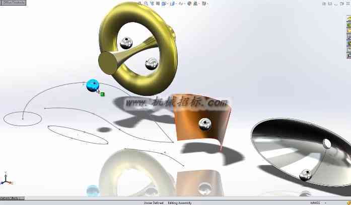
Task: Click the Display Style icon
Action: [x=172, y=4]
